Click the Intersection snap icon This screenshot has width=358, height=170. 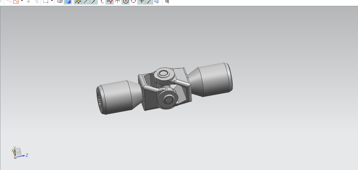click(x=117, y=1)
